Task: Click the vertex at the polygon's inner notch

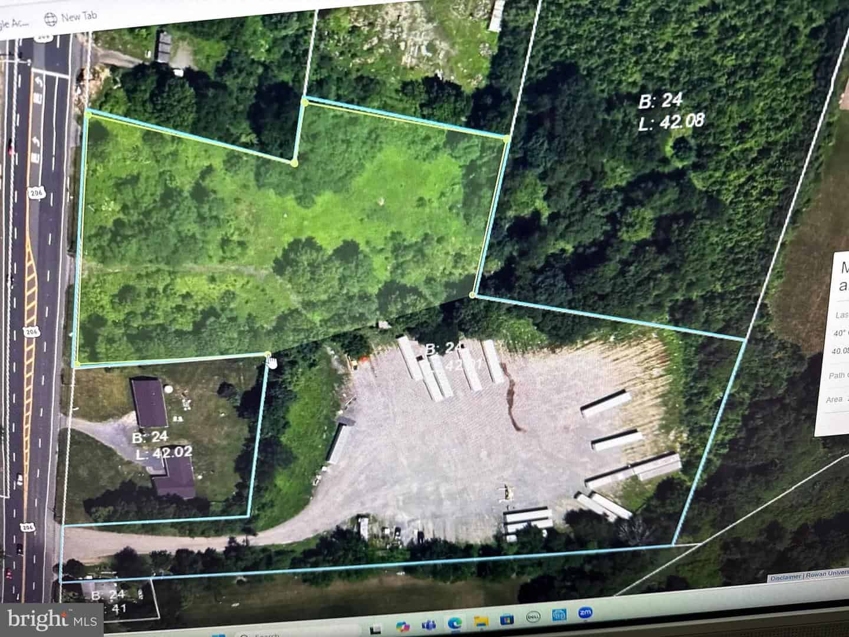Action: pos(294,162)
